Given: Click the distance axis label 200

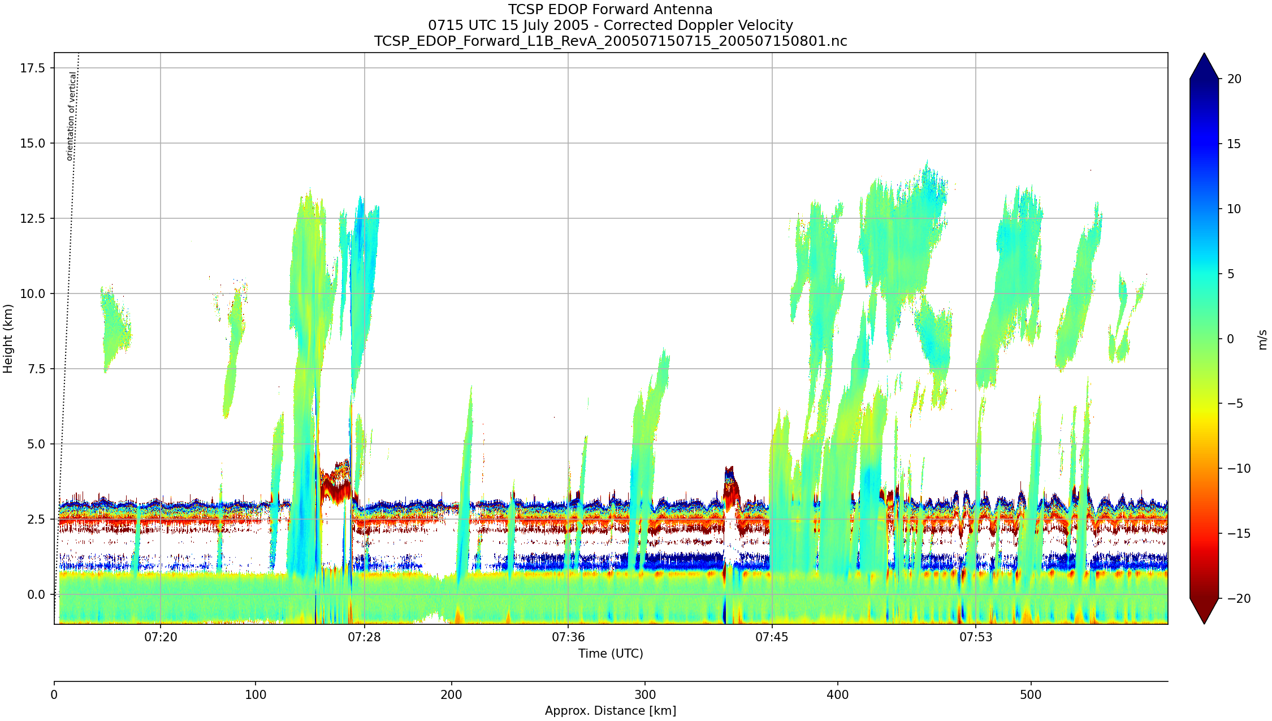Looking at the screenshot, I should [451, 695].
